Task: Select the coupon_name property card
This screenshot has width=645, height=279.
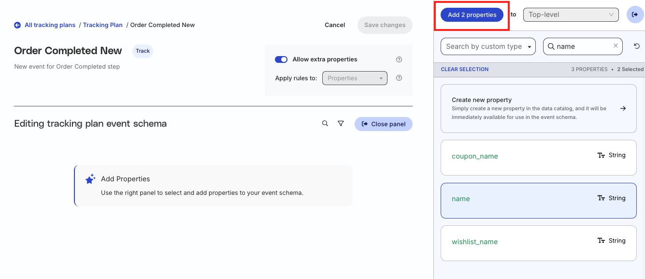Action: pos(538,156)
